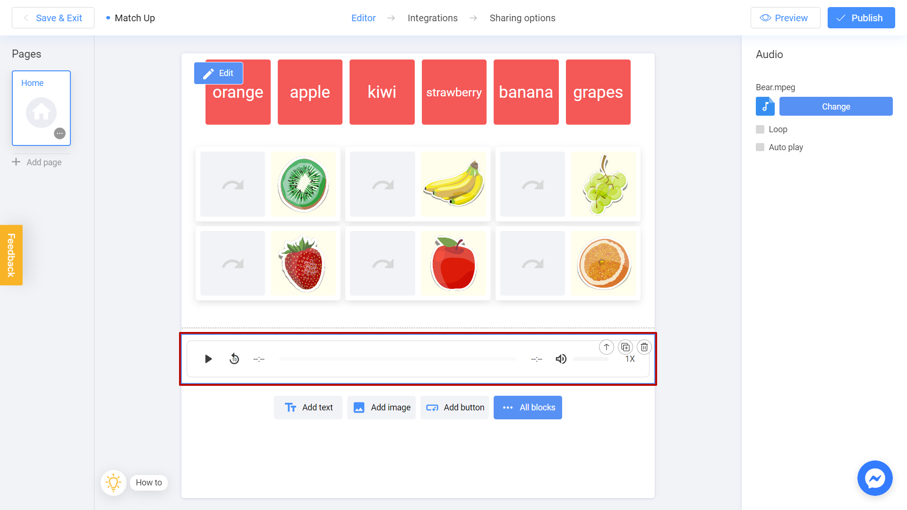Click the duplicate icon in audio toolbar
The image size is (907, 510).
[625, 347]
